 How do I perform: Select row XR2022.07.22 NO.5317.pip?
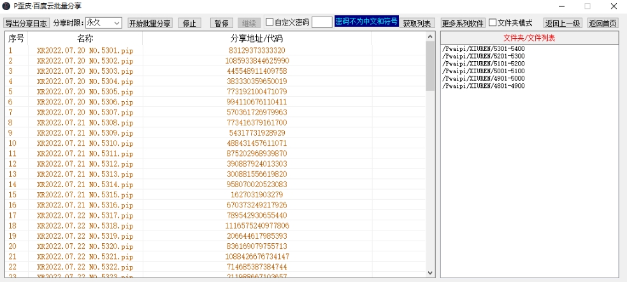(215, 215)
